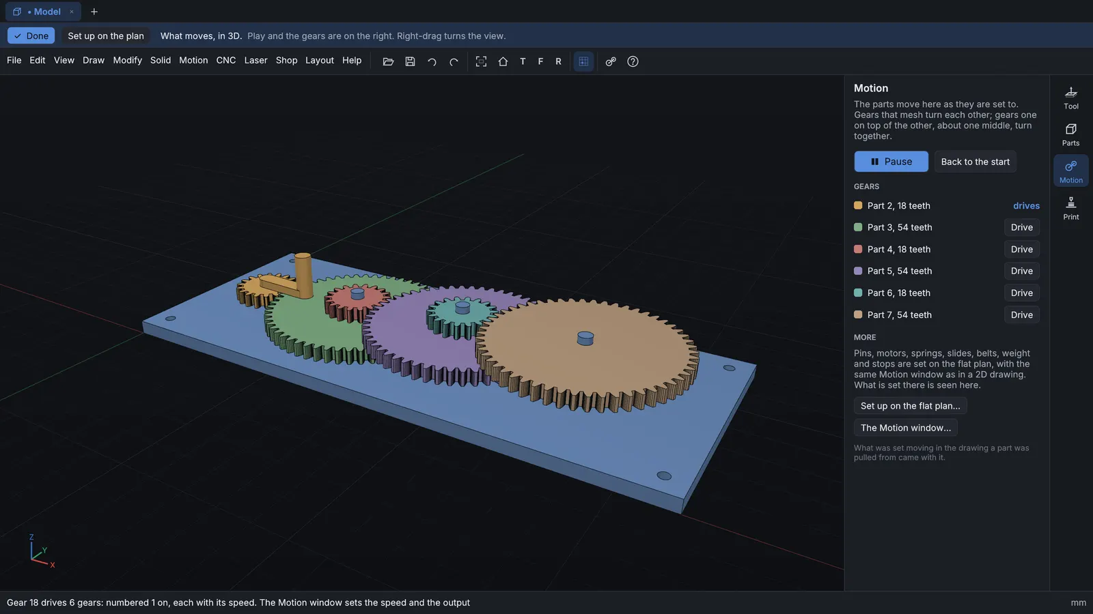The width and height of the screenshot is (1093, 614).
Task: Click the Open file folder icon
Action: click(388, 61)
